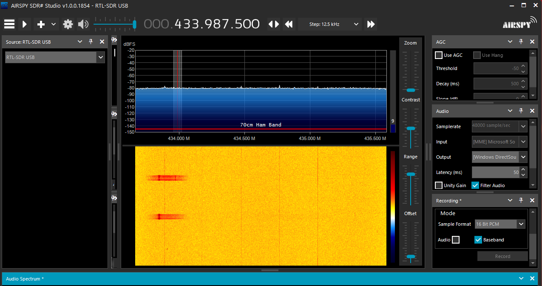Increase AGC Threshold with the up arrow
This screenshot has height=286, width=542.
click(x=524, y=66)
